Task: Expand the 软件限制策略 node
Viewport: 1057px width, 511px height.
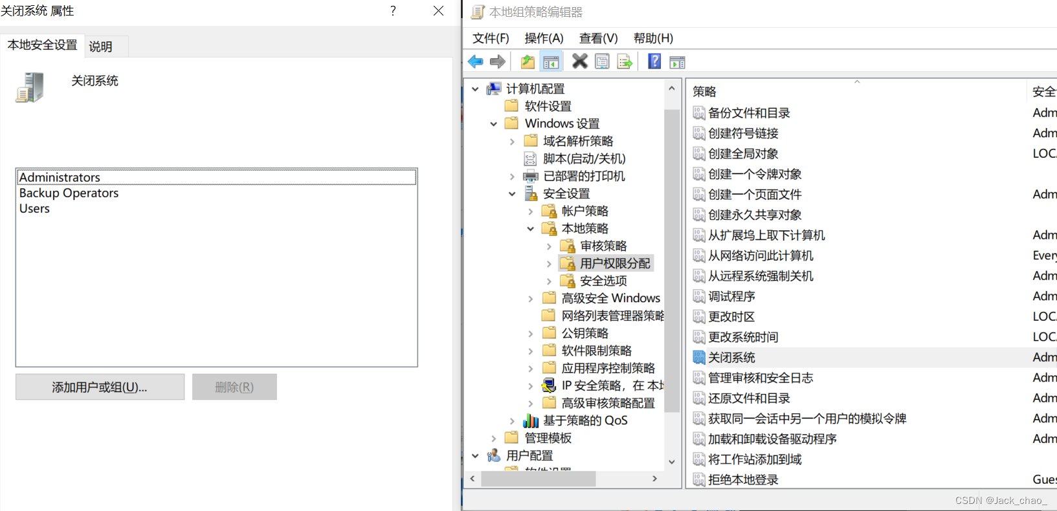Action: [x=531, y=351]
